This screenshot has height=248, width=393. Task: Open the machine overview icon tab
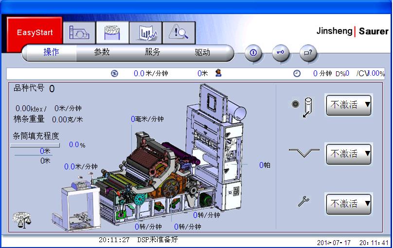(x=79, y=33)
